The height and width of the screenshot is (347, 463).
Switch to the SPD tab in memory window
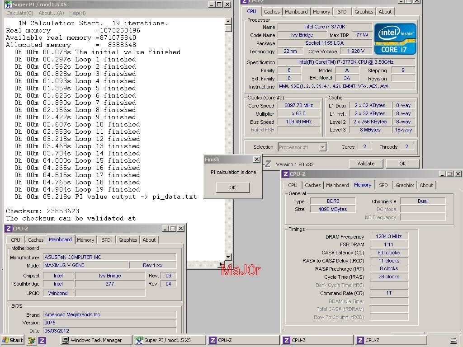click(383, 185)
